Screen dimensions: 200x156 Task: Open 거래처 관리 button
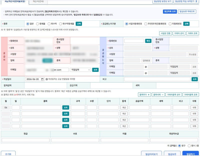coord(179,33)
